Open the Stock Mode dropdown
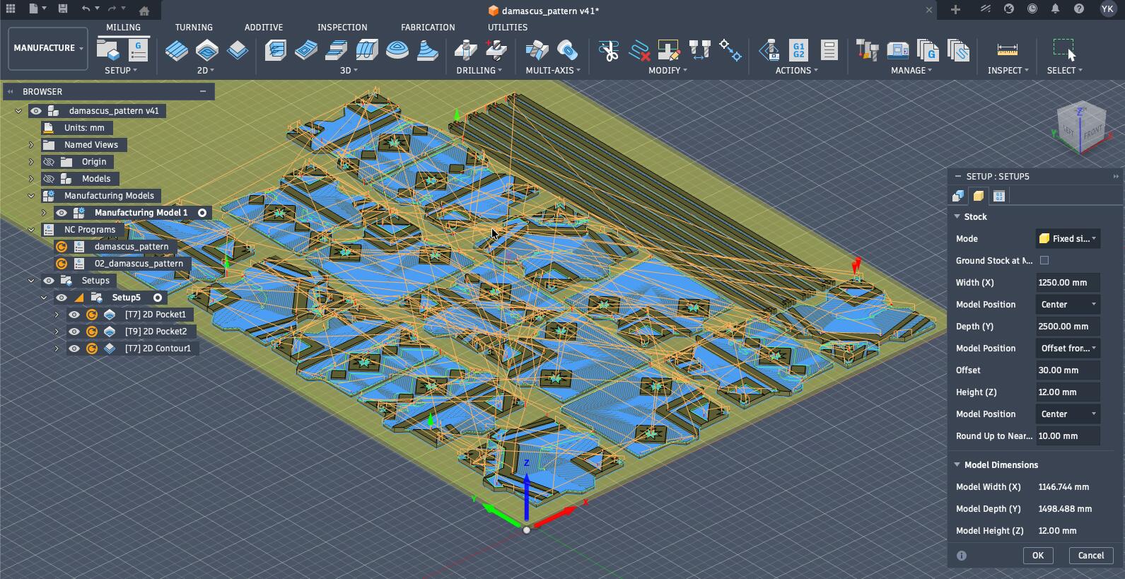Screen dimensions: 1125x579 point(1068,239)
